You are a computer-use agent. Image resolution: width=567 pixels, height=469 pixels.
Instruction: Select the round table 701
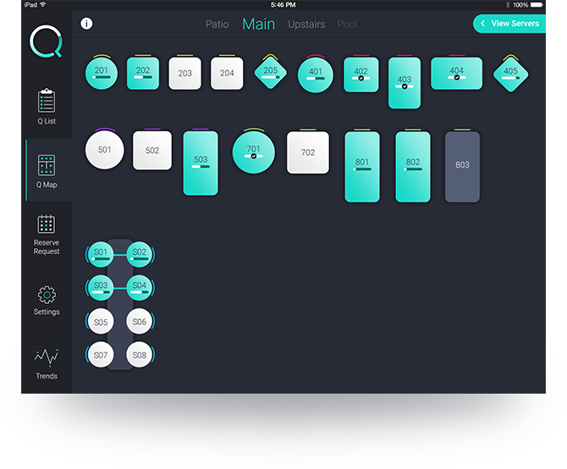[x=253, y=152]
